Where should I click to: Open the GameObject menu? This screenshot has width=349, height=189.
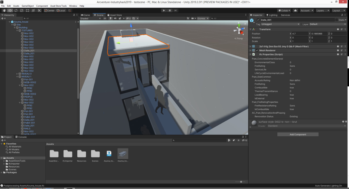click(28, 6)
